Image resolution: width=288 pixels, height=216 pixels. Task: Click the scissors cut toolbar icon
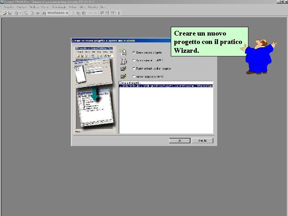coord(73,13)
